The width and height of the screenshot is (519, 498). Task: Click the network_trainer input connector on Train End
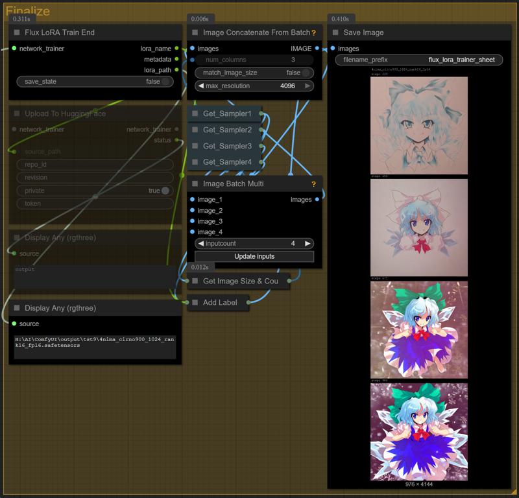click(14, 49)
